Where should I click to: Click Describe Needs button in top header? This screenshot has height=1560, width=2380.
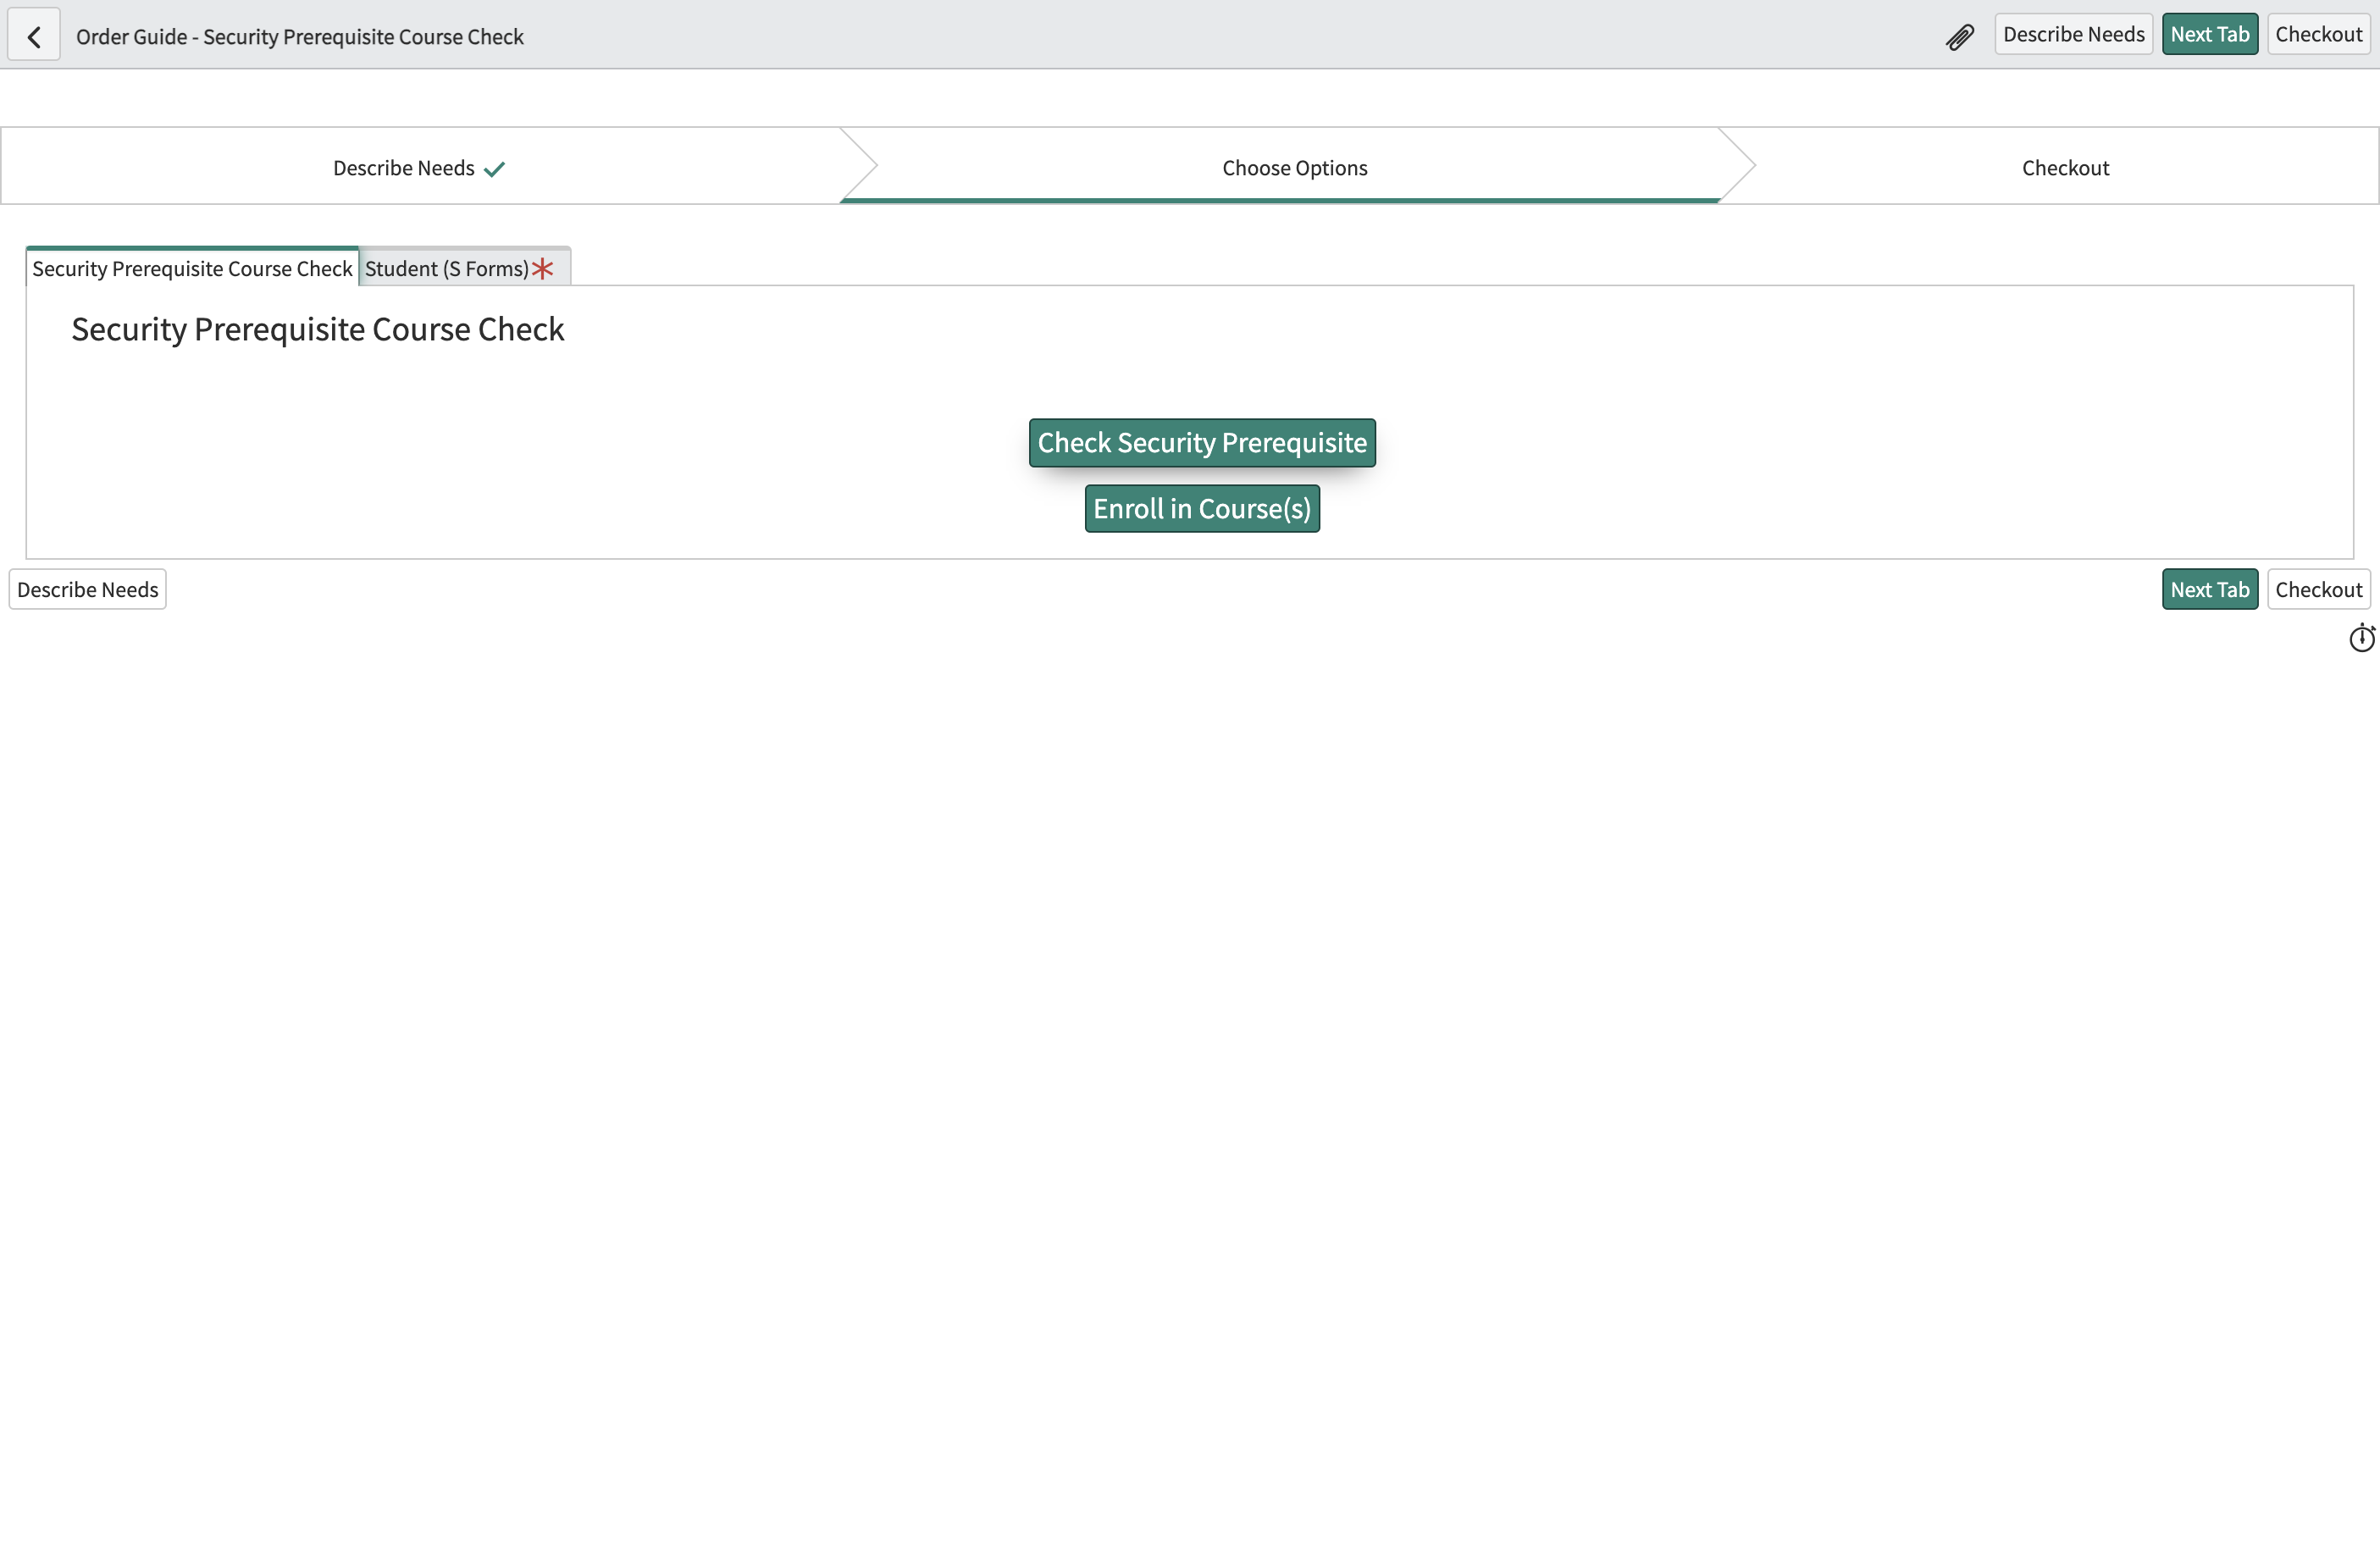click(2073, 34)
